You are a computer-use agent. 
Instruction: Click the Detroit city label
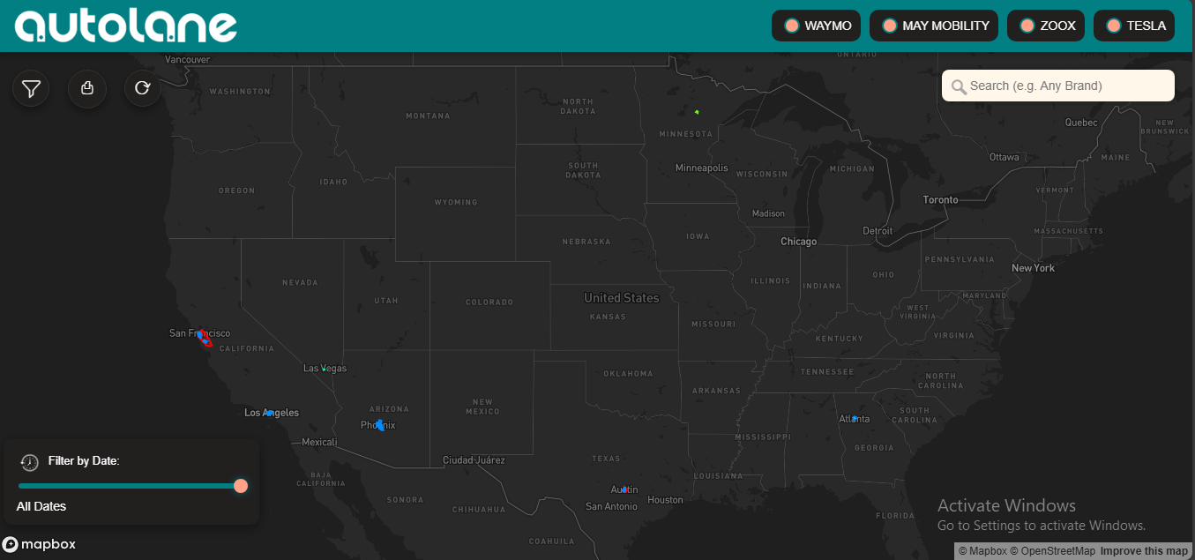coord(878,231)
